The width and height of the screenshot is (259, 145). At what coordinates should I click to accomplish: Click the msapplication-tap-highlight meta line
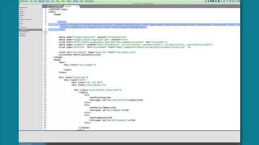tap(93, 39)
